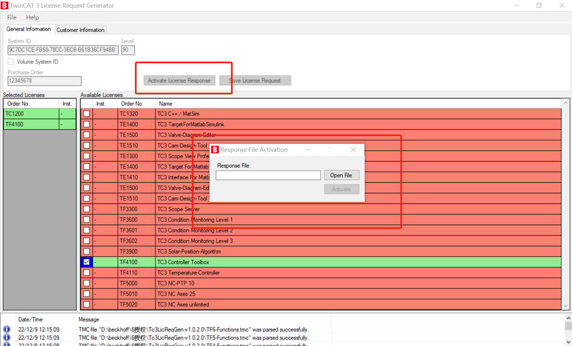Screen dimensions: 572x346
Task: Click the Purchase Order field
Action: click(x=45, y=81)
